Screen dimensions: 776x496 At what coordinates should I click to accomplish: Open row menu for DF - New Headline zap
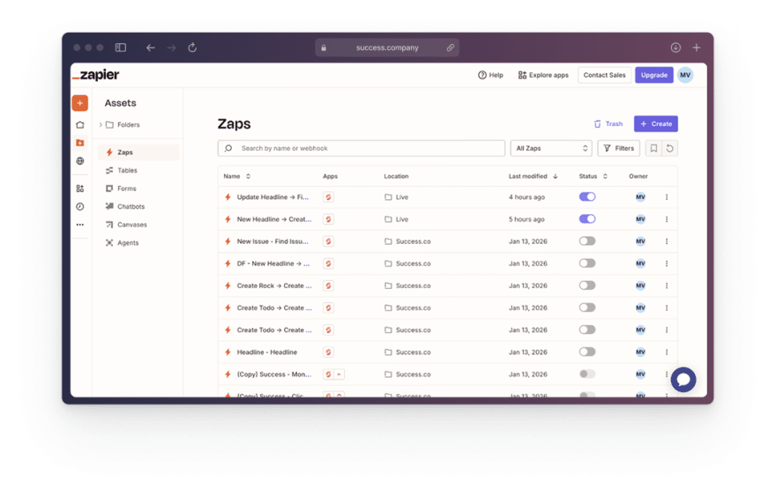[x=667, y=263]
